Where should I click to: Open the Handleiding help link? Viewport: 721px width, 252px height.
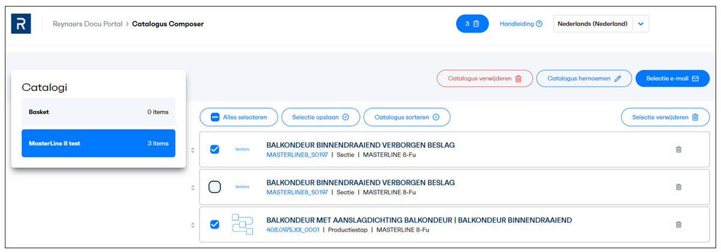click(521, 24)
